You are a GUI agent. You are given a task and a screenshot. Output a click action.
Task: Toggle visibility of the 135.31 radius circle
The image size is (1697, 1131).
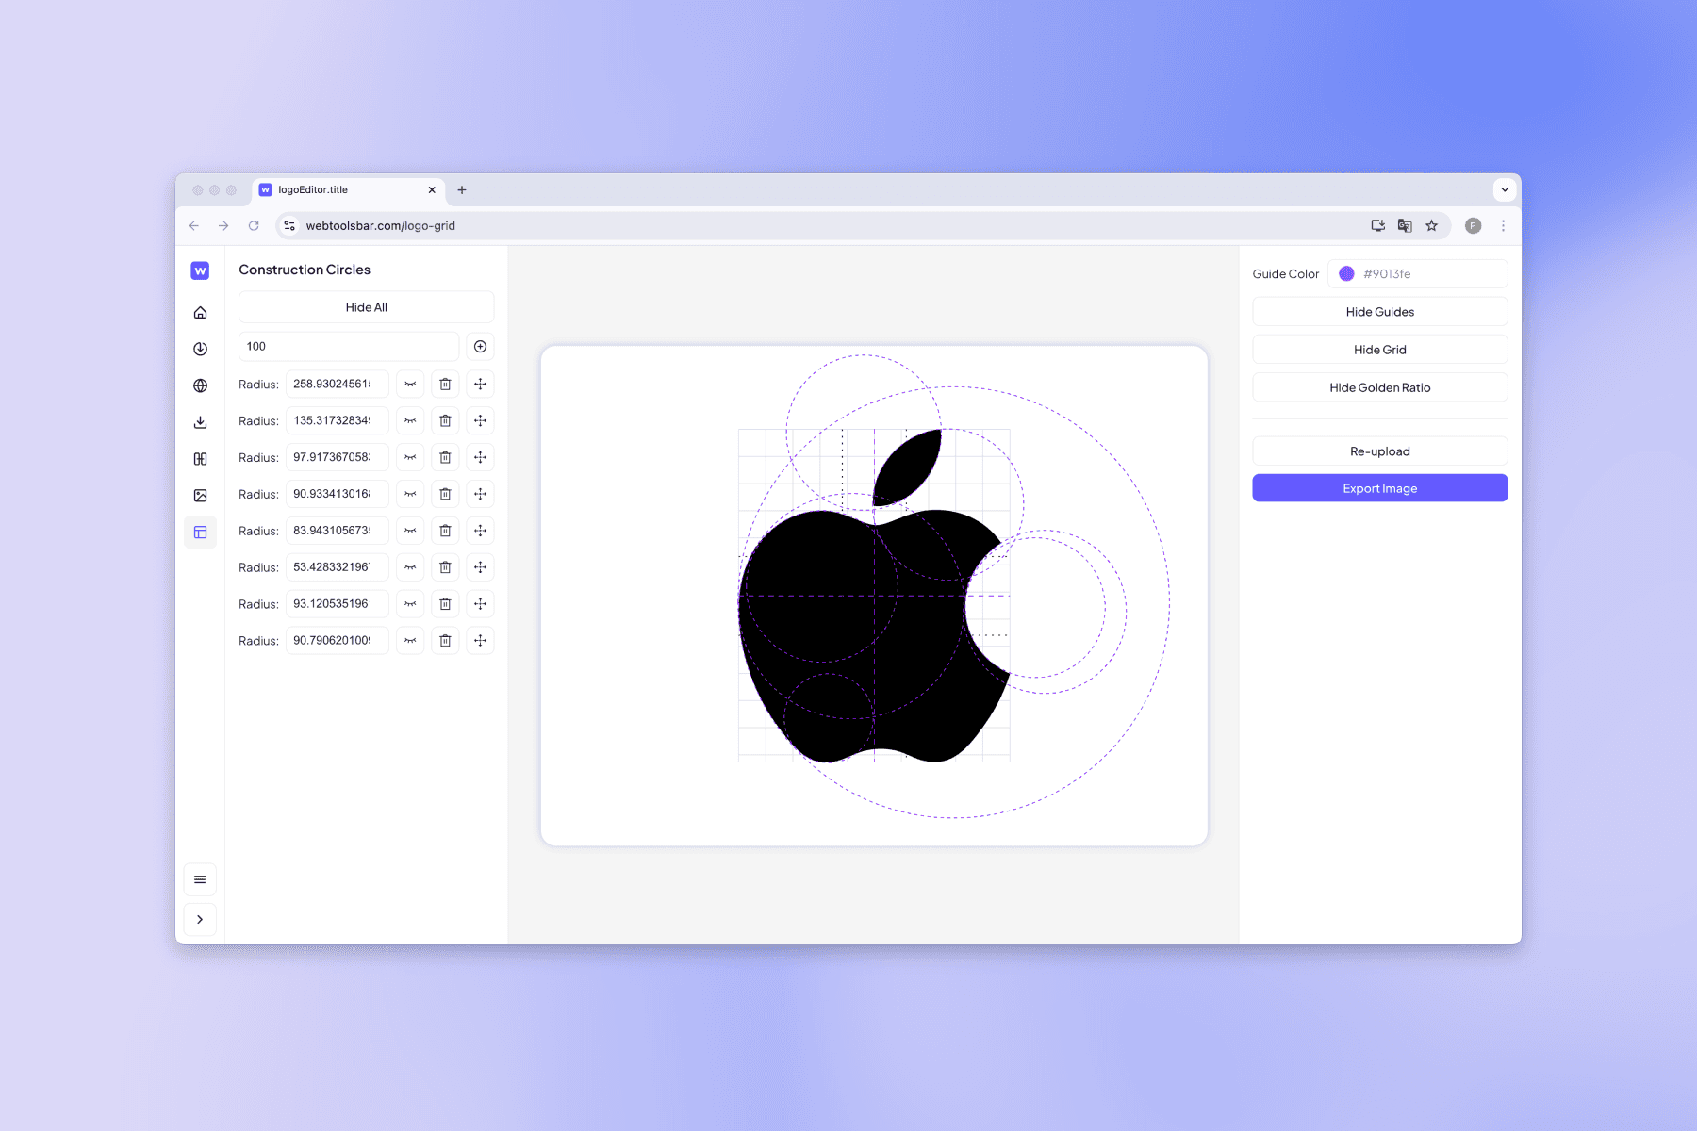coord(410,420)
